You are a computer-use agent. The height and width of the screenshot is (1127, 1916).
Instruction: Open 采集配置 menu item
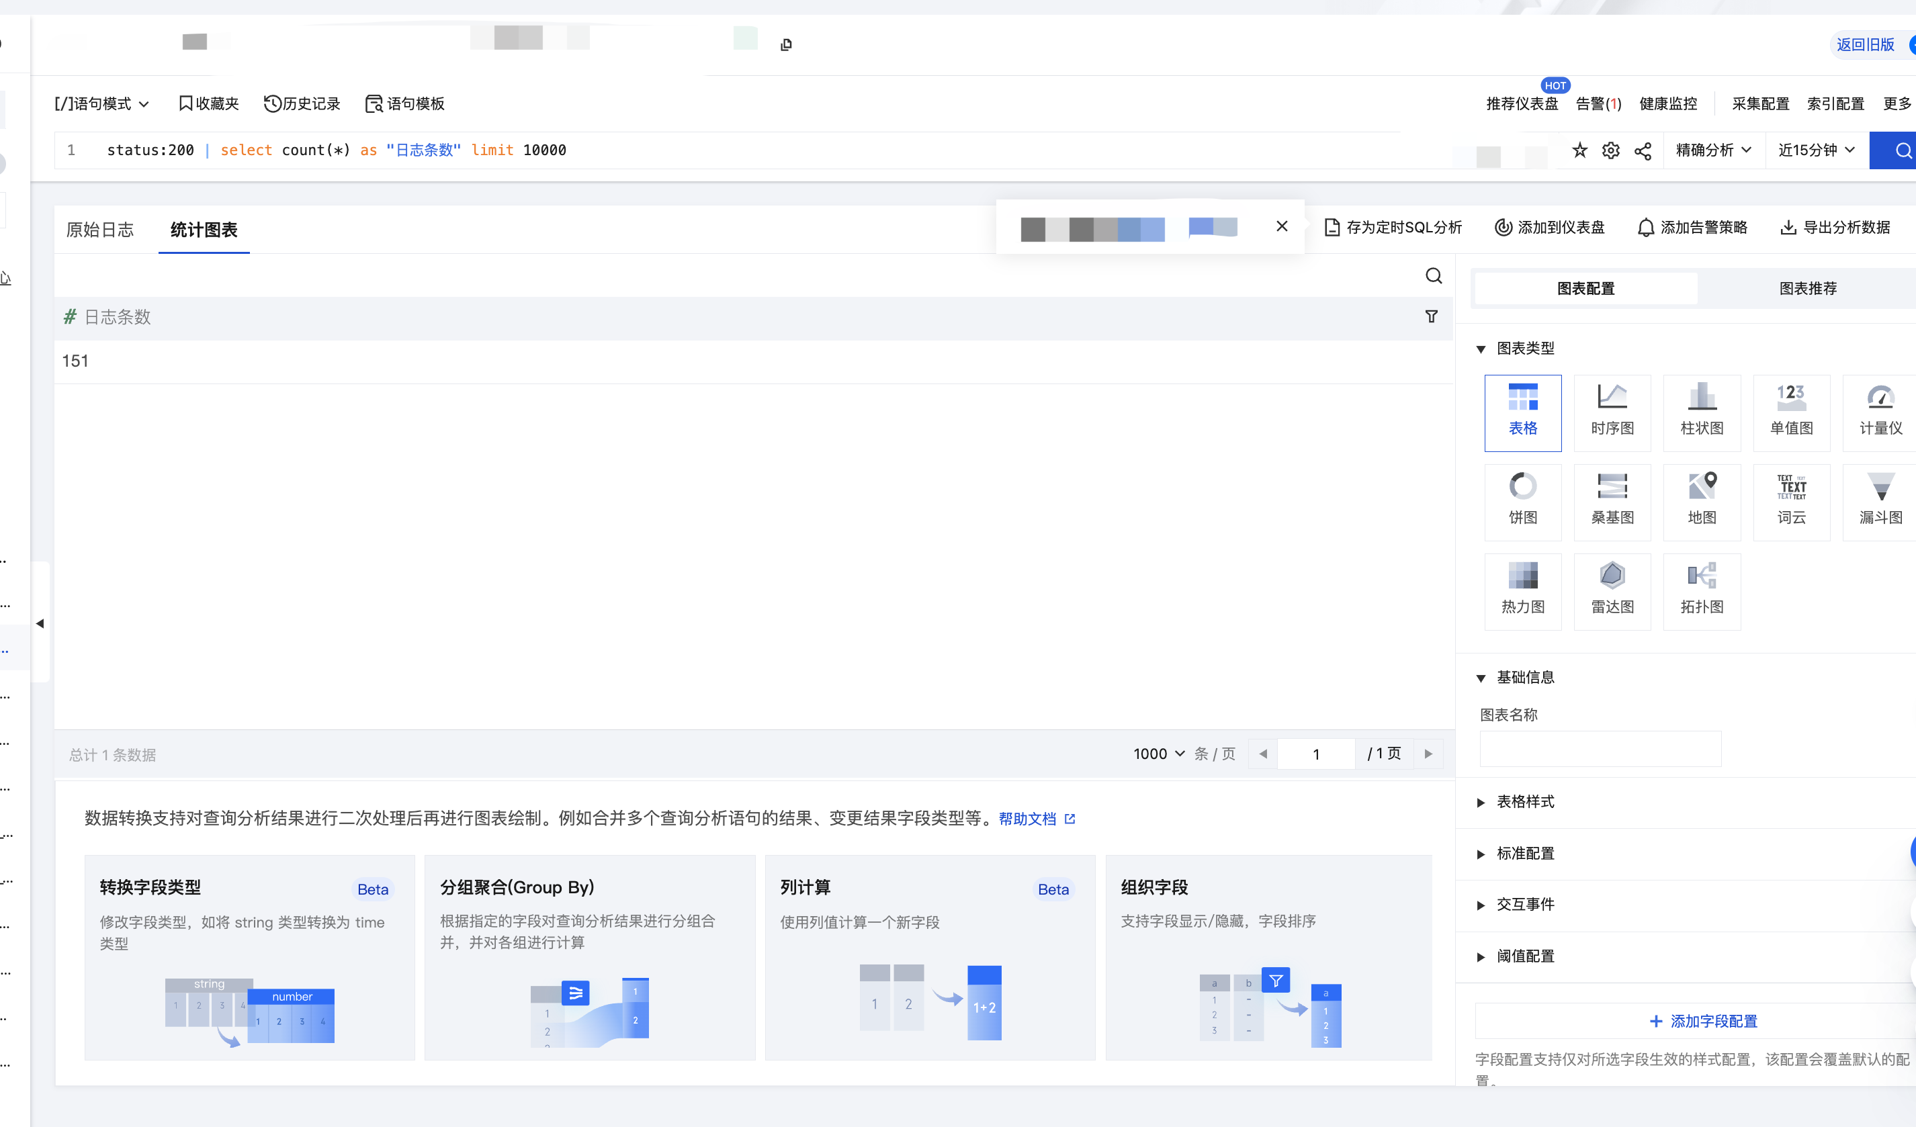pos(1761,103)
